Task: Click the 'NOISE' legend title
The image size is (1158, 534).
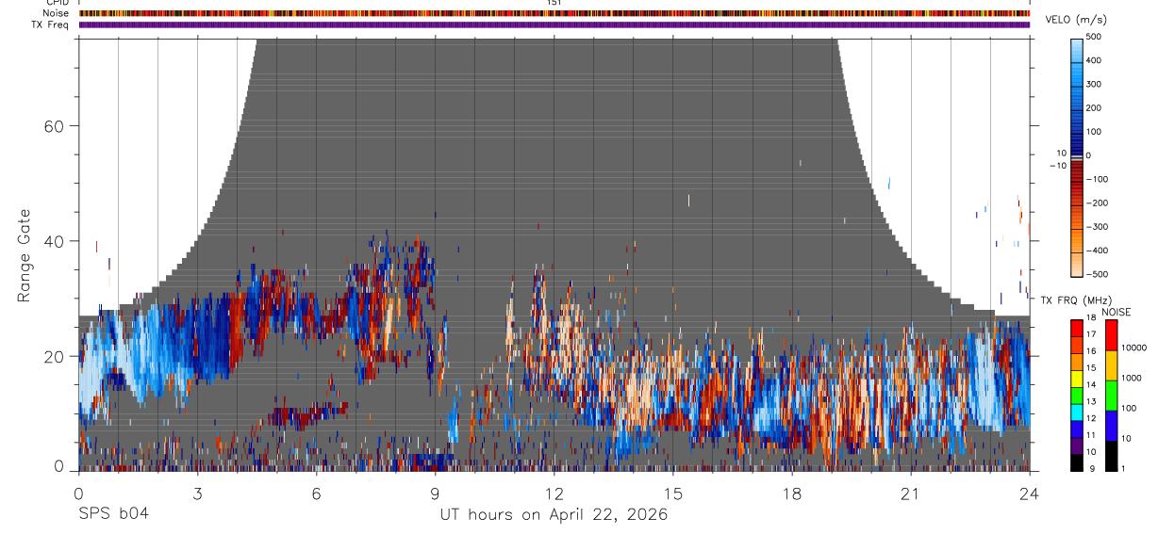Action: (x=1116, y=312)
